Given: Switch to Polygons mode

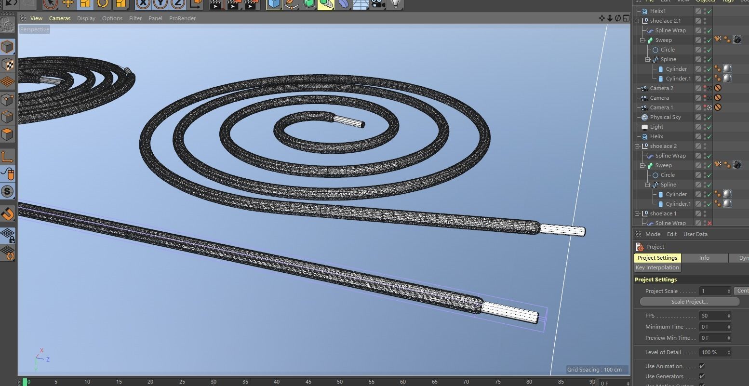Looking at the screenshot, I should 8,134.
